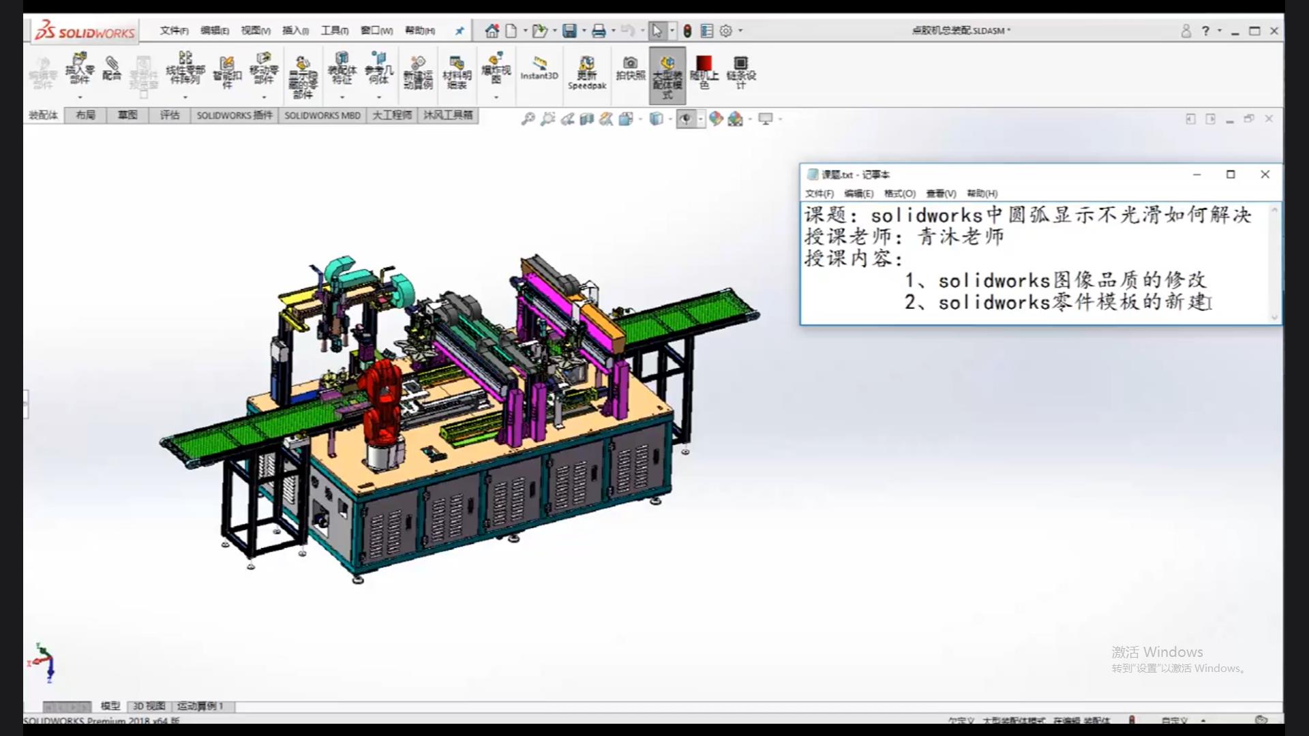Open the Options gear dropdown arrow
The width and height of the screenshot is (1309, 736).
pyautogui.click(x=740, y=31)
